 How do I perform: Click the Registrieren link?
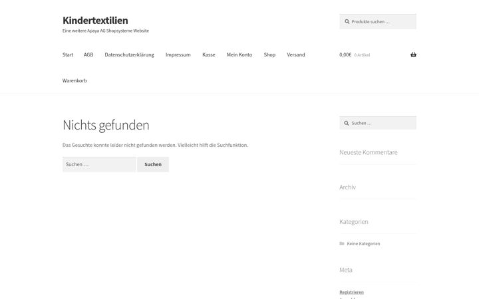(x=352, y=292)
